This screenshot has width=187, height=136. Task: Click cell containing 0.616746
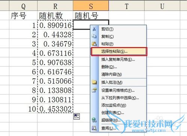tap(55, 71)
